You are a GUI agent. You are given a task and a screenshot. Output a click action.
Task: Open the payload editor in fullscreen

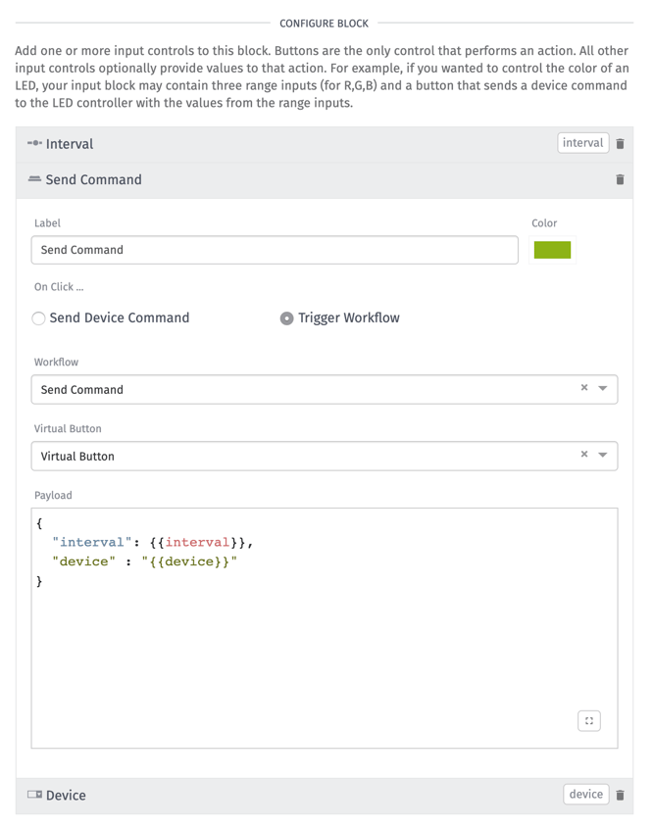pos(588,721)
